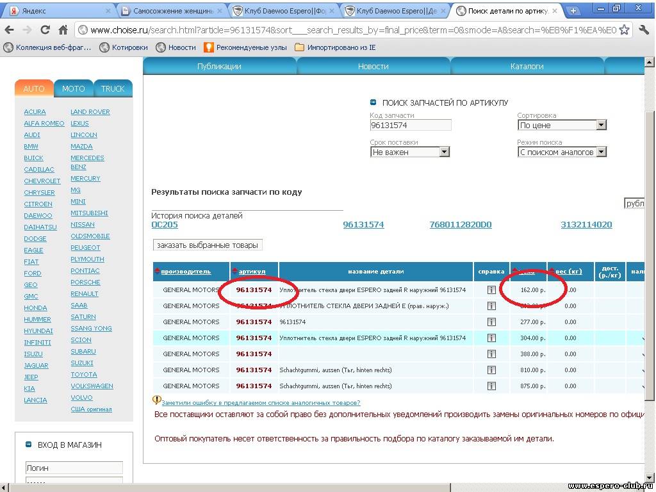Select the AUTO category tab
This screenshot has height=492, width=656.
tap(34, 88)
